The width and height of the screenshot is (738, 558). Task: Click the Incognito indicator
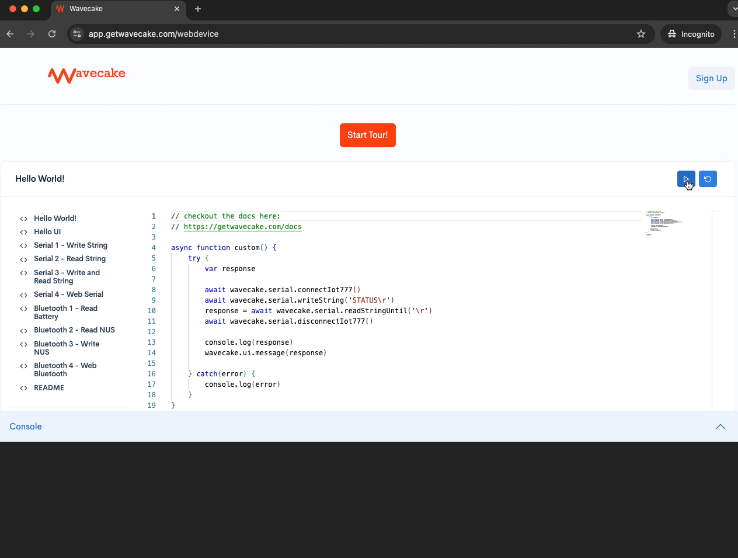[691, 34]
